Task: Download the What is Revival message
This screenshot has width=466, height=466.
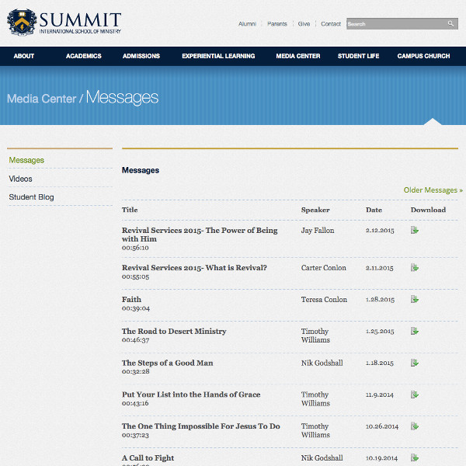Action: coord(415,267)
